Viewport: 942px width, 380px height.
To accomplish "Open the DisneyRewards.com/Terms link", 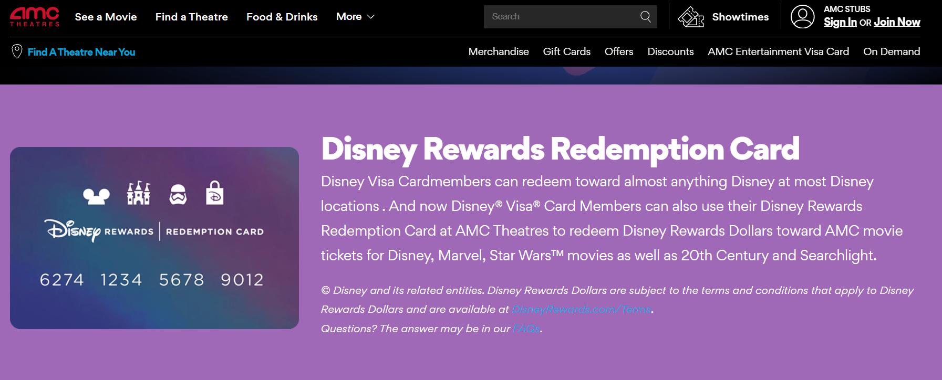I will [582, 309].
